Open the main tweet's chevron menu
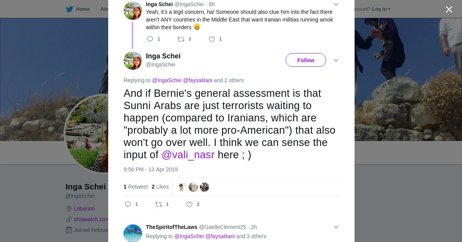Screen dimensions: 462x242 [336, 60]
